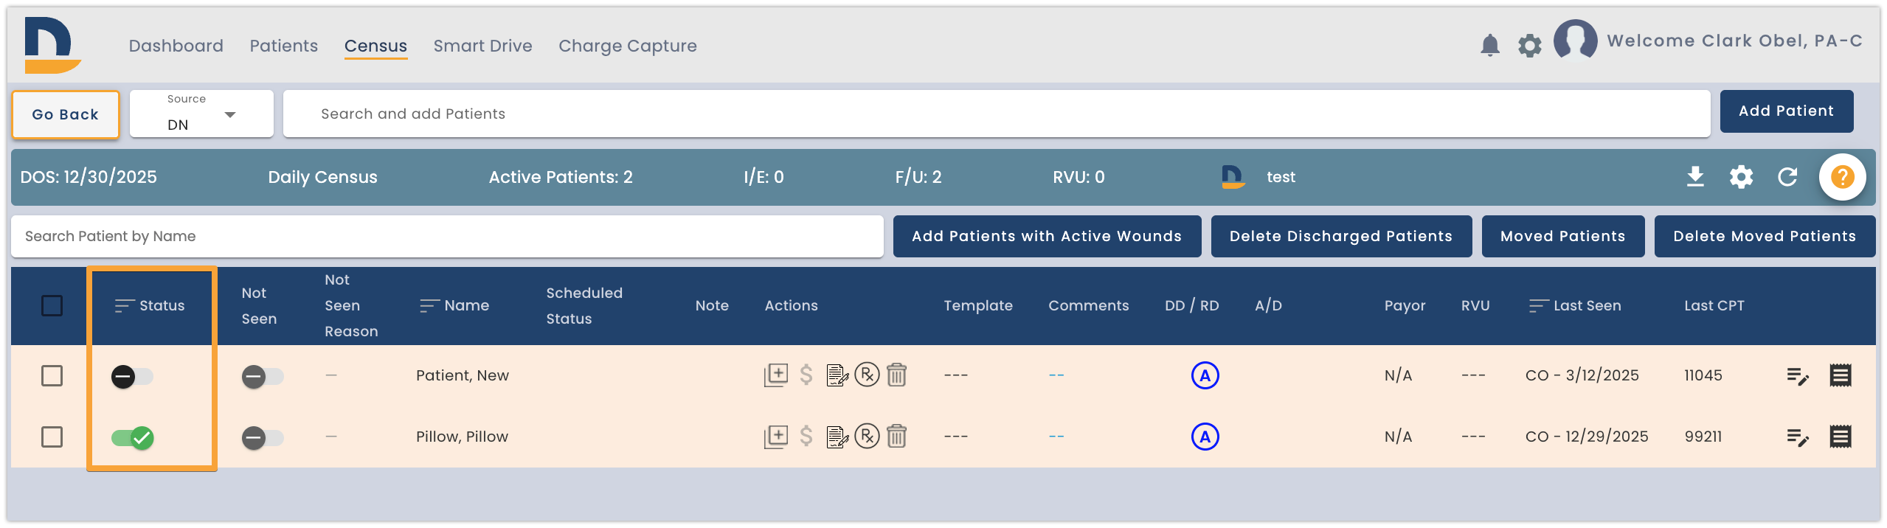The image size is (1887, 528).
Task: Refresh the census list
Action: click(x=1787, y=177)
